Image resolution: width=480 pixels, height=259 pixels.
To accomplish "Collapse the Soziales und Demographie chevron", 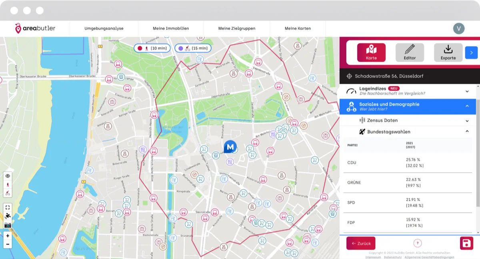I will coord(467,106).
